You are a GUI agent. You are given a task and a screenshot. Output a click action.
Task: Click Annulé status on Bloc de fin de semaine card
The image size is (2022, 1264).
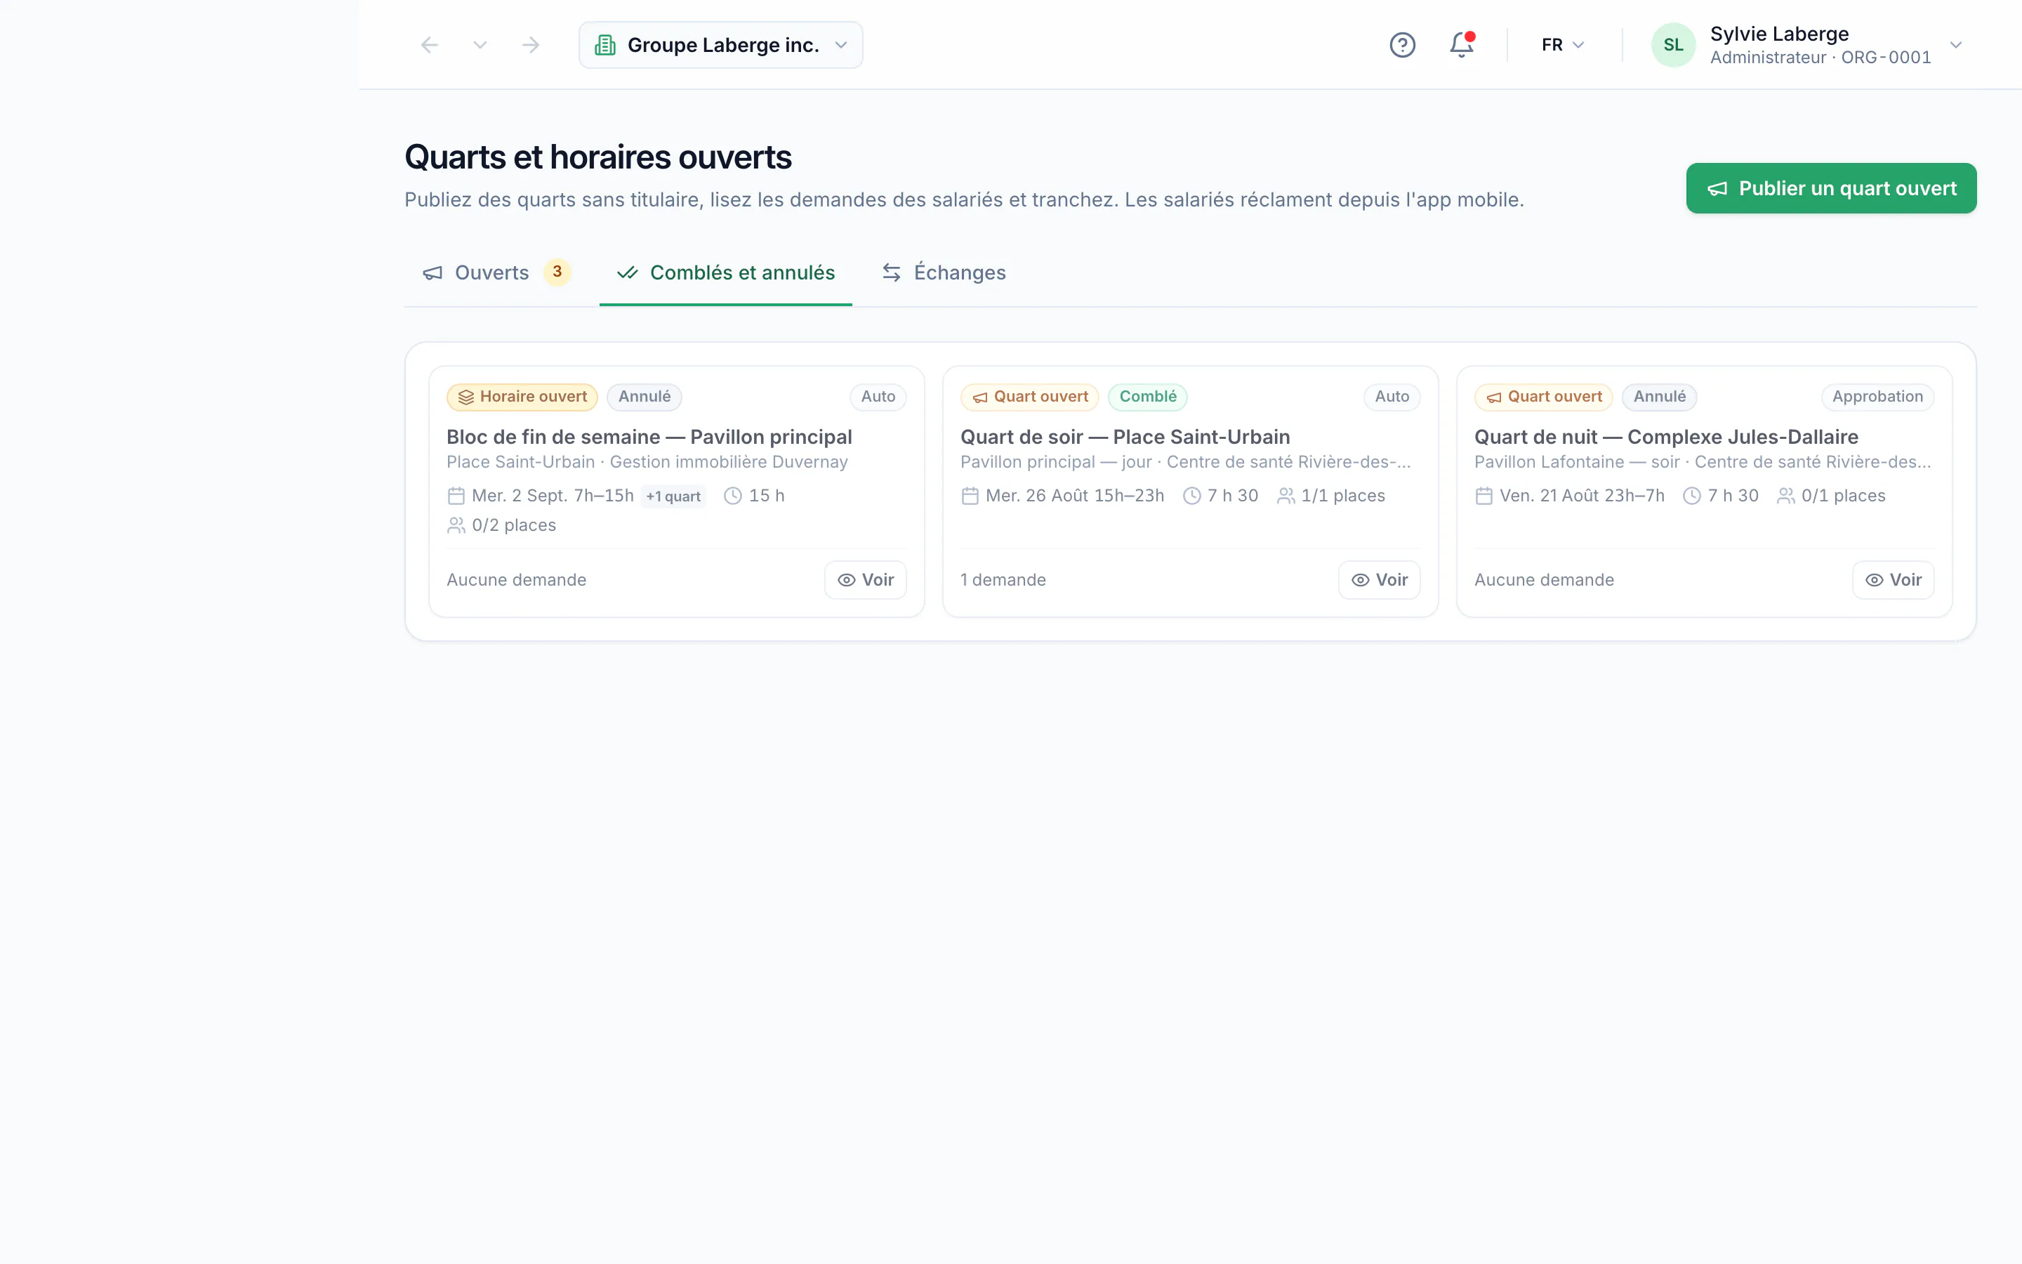645,397
